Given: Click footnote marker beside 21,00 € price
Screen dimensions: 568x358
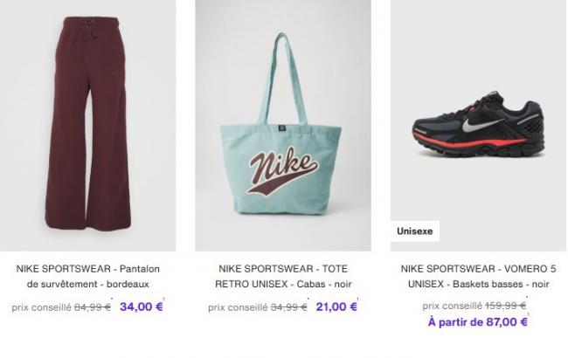Looking at the screenshot, I should (x=360, y=300).
